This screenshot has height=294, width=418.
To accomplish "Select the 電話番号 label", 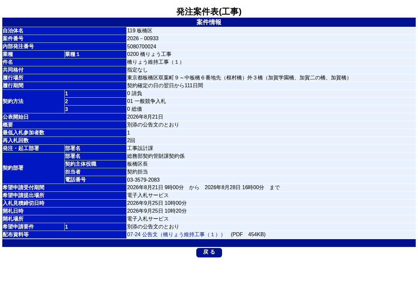I will 75,180.
